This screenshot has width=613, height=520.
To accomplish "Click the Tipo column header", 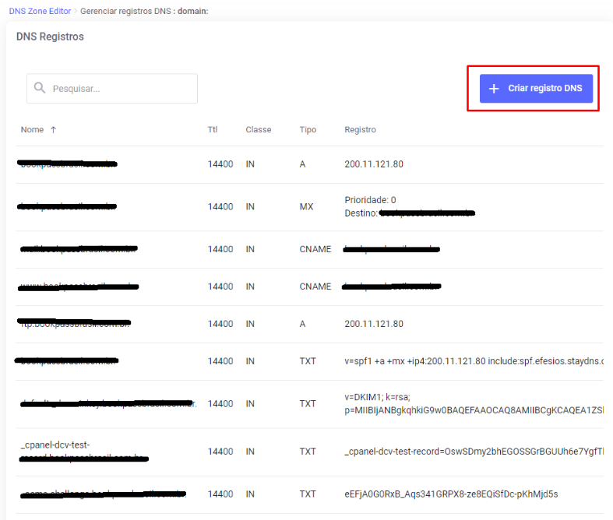I will pos(308,129).
